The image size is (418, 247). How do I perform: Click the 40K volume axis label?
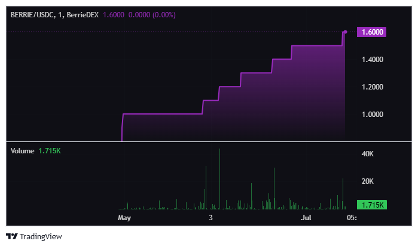pyautogui.click(x=368, y=154)
